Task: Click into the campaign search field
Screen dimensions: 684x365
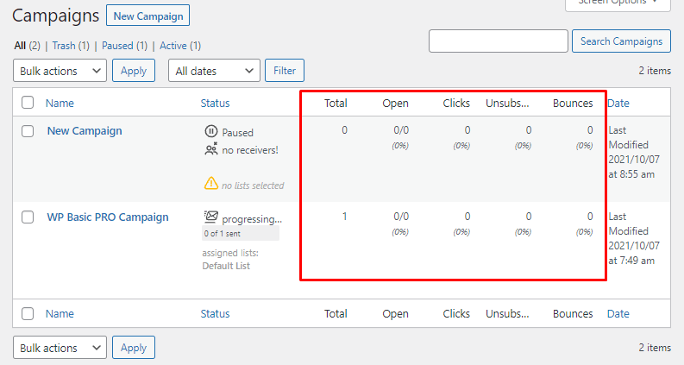Action: (x=498, y=41)
